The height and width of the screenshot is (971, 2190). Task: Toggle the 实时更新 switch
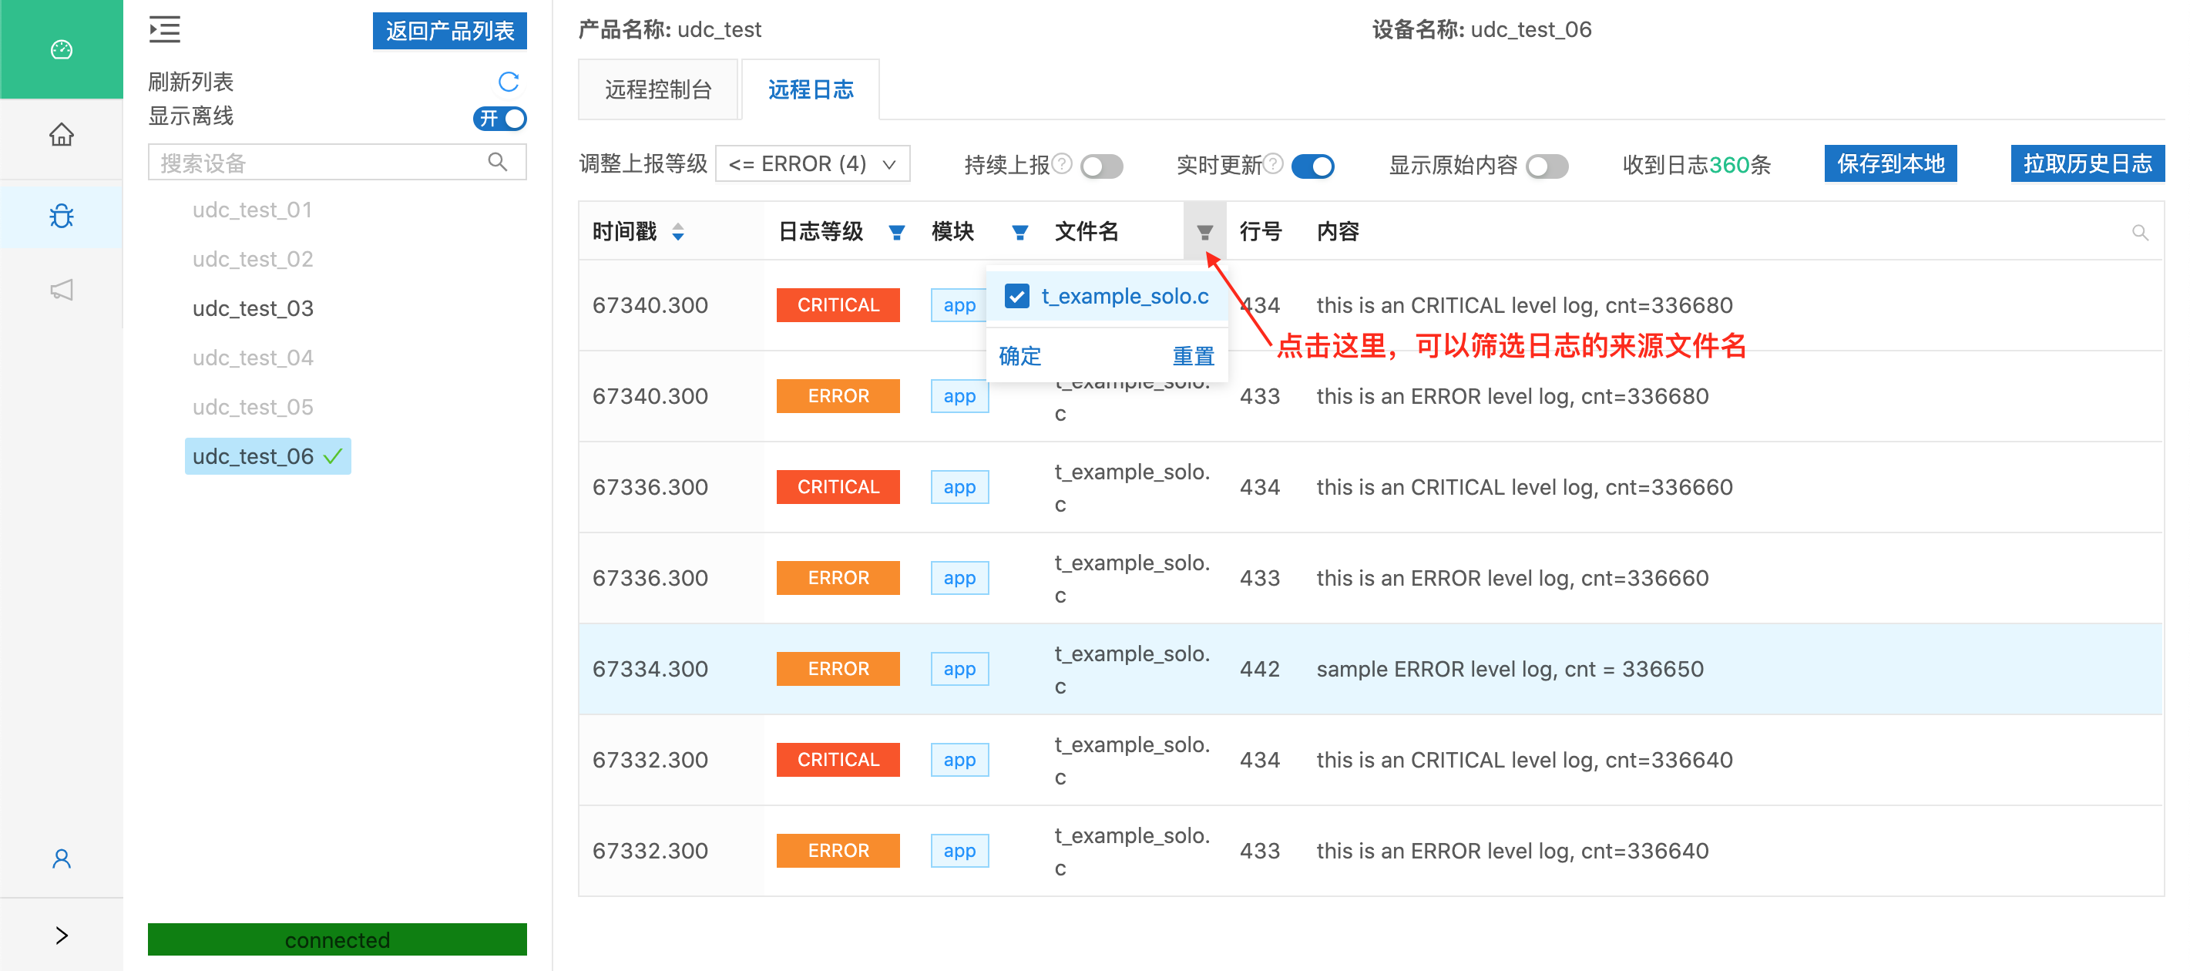coord(1312,166)
